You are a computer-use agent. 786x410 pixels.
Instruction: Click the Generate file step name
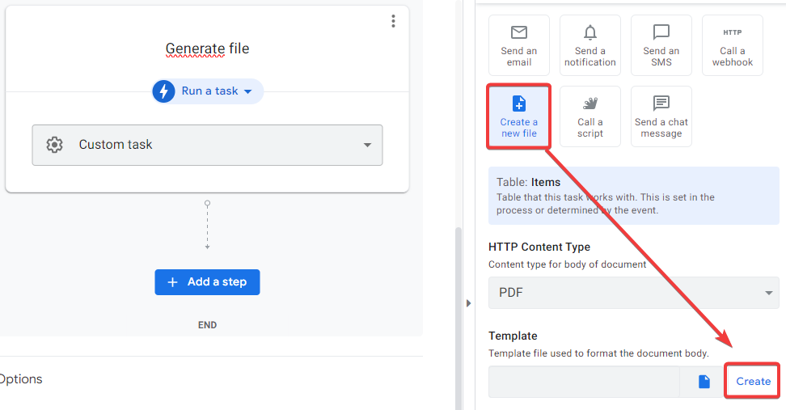[x=207, y=49]
